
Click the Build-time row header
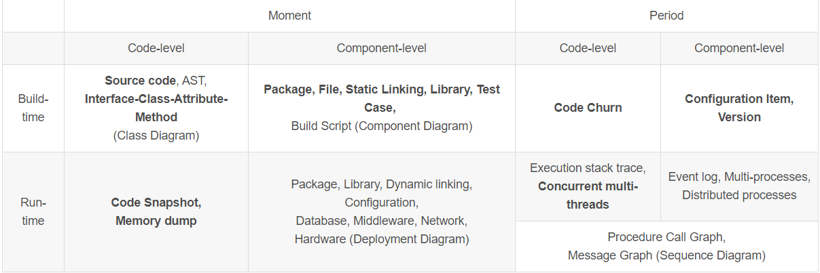tap(33, 108)
